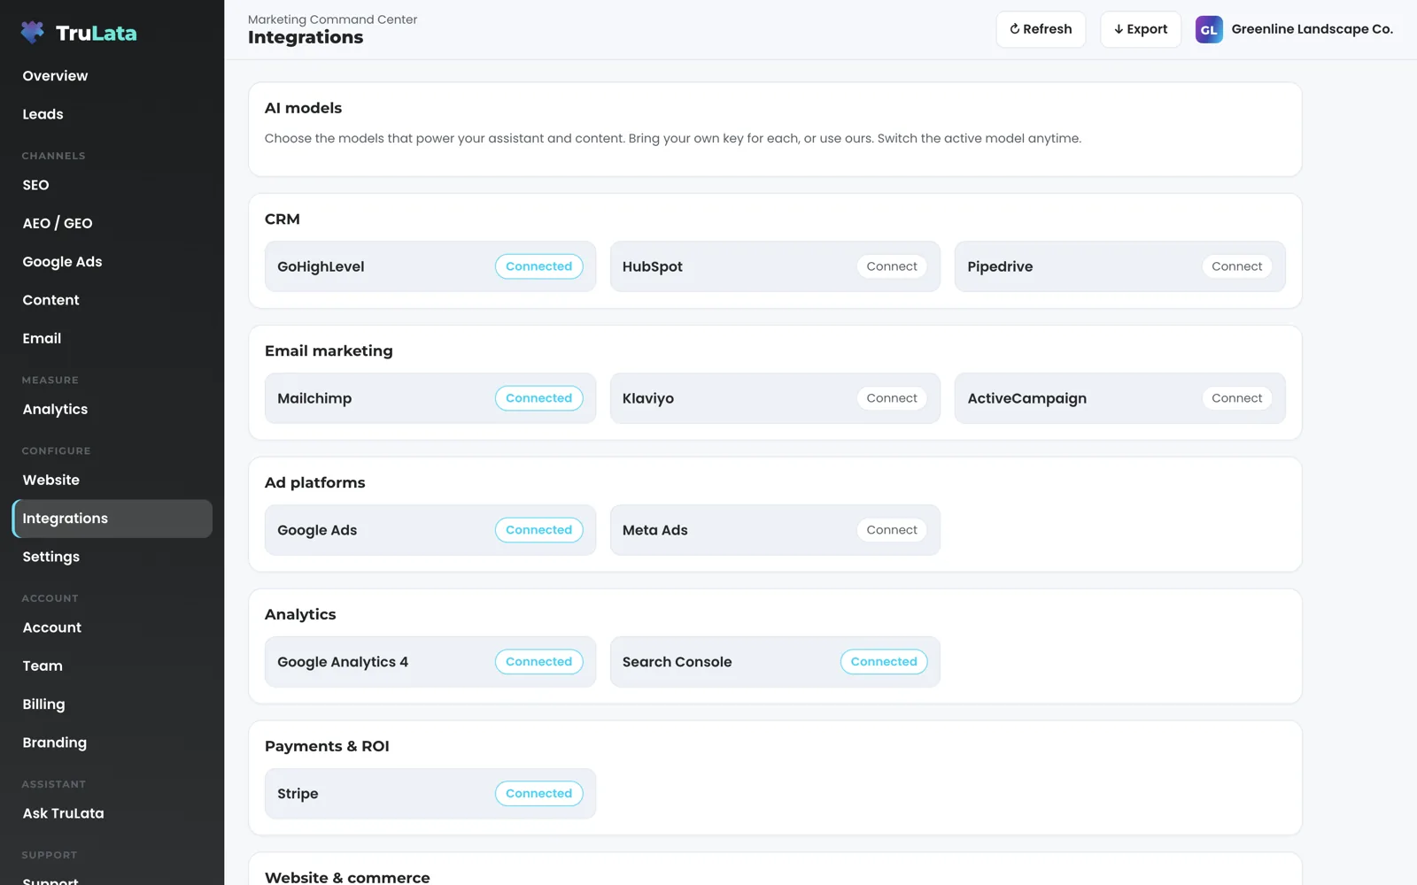Image resolution: width=1417 pixels, height=885 pixels.
Task: Click the Pipedrive card label
Action: pyautogui.click(x=1000, y=266)
